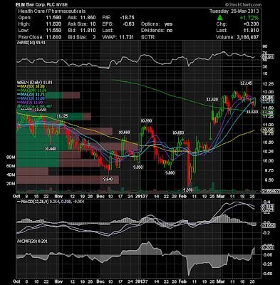Click the +1.72% percent change

(x=249, y=18)
